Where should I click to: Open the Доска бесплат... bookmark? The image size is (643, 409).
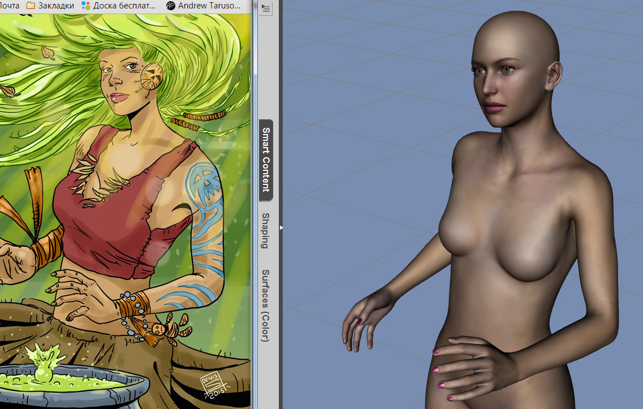click(x=119, y=6)
